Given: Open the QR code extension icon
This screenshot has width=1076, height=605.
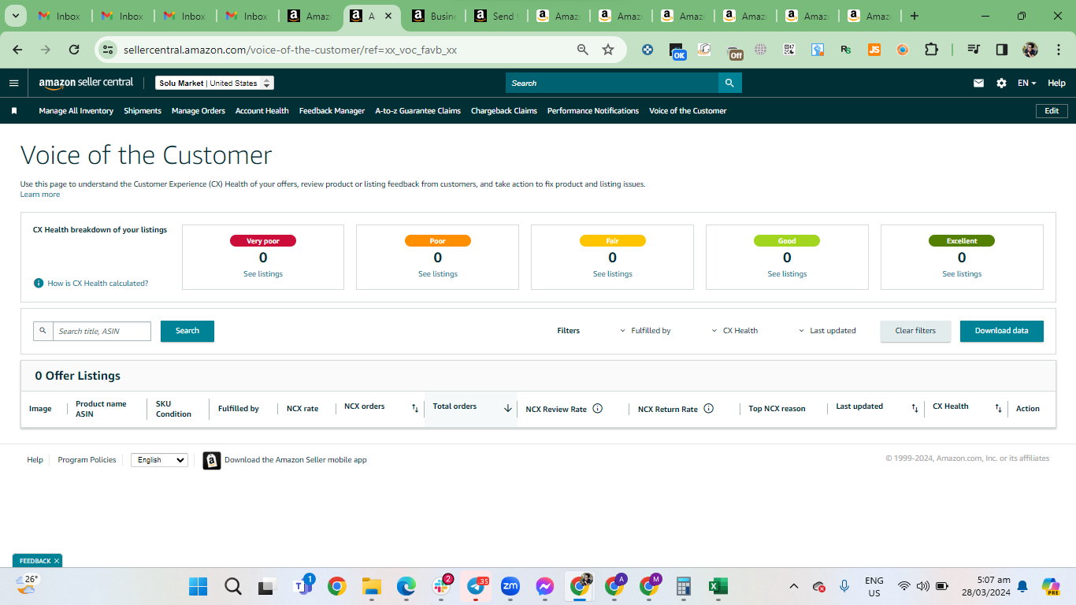Looking at the screenshot, I should click(x=789, y=50).
